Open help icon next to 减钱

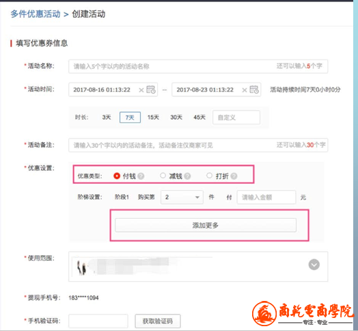187,176
